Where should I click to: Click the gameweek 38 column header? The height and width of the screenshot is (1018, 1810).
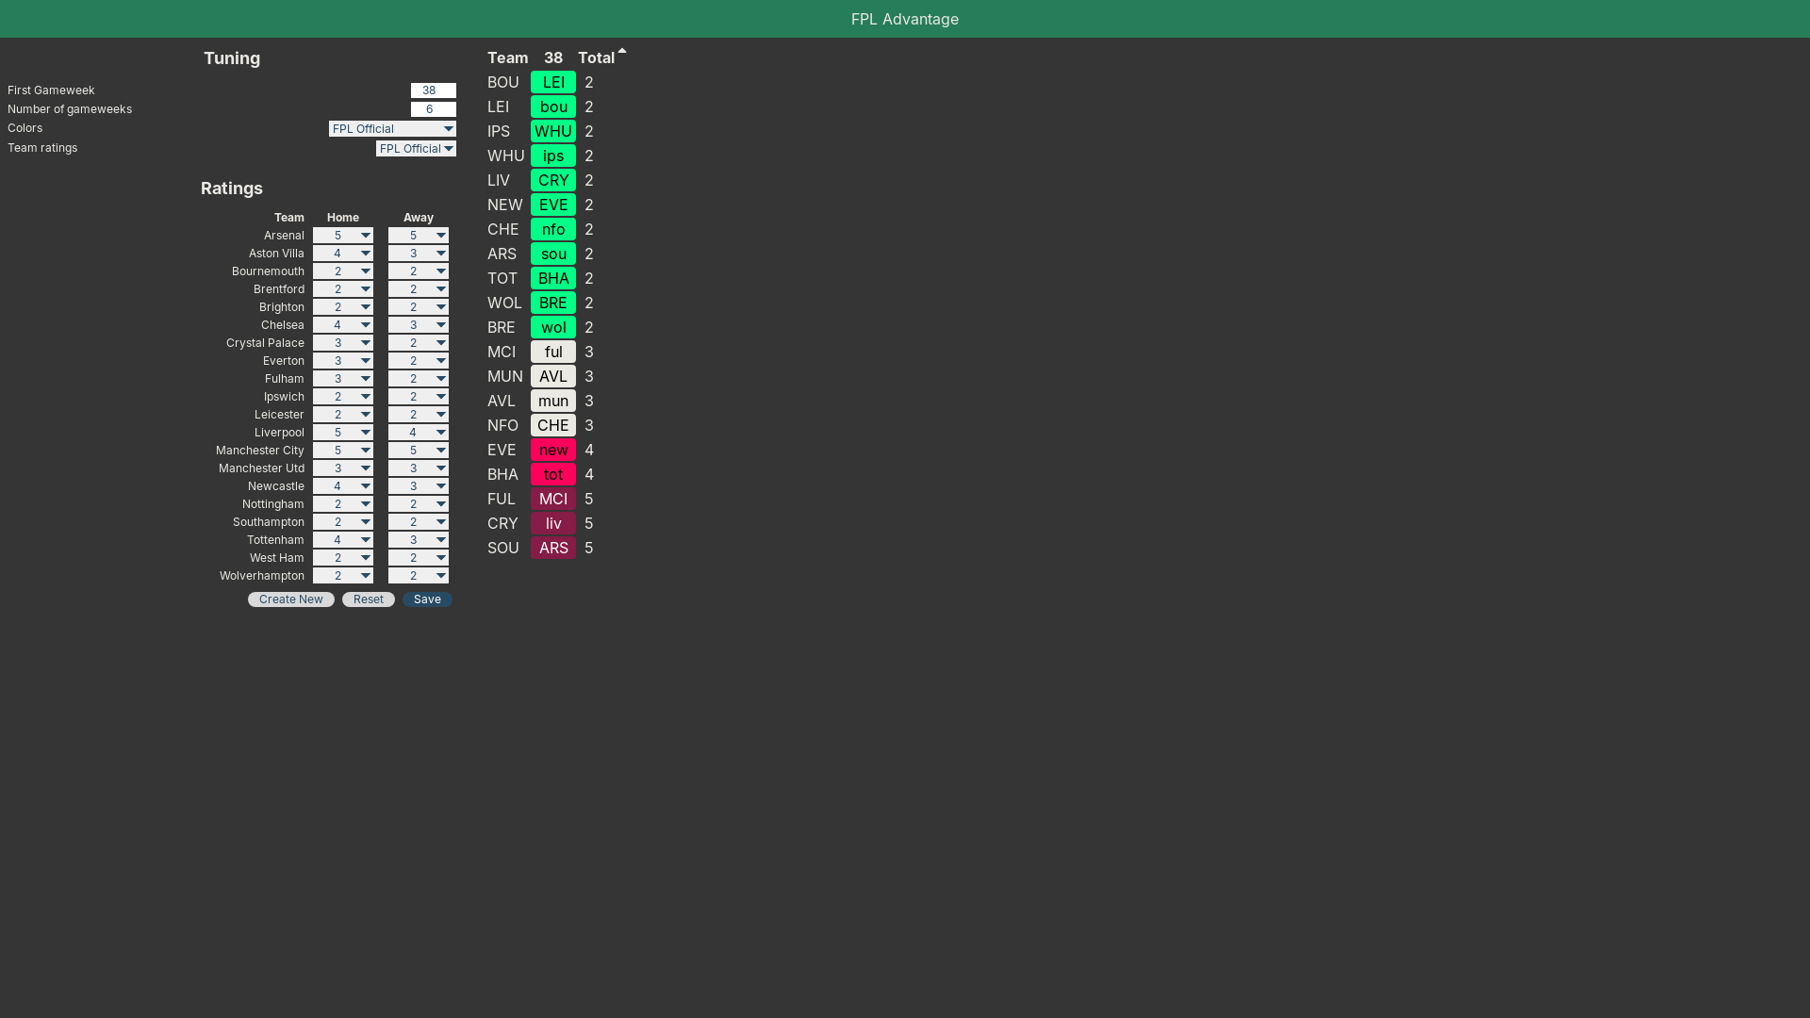tap(553, 57)
